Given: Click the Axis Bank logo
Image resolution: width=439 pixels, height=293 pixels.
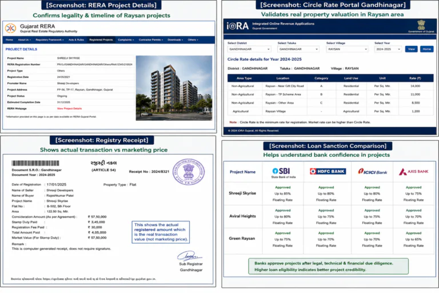Looking at the screenshot, I should pyautogui.click(x=413, y=171).
